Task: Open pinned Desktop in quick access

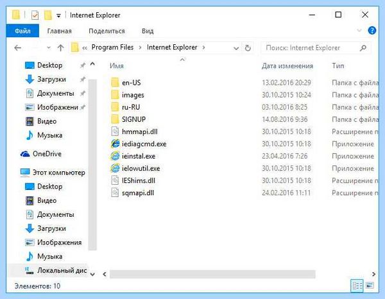Action: click(50, 65)
